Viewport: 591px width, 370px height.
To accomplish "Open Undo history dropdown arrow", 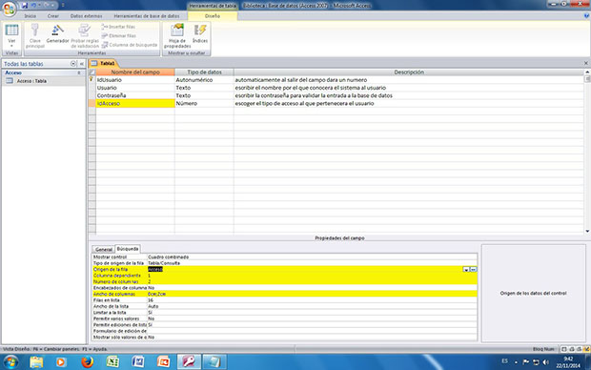I will click(x=40, y=6).
